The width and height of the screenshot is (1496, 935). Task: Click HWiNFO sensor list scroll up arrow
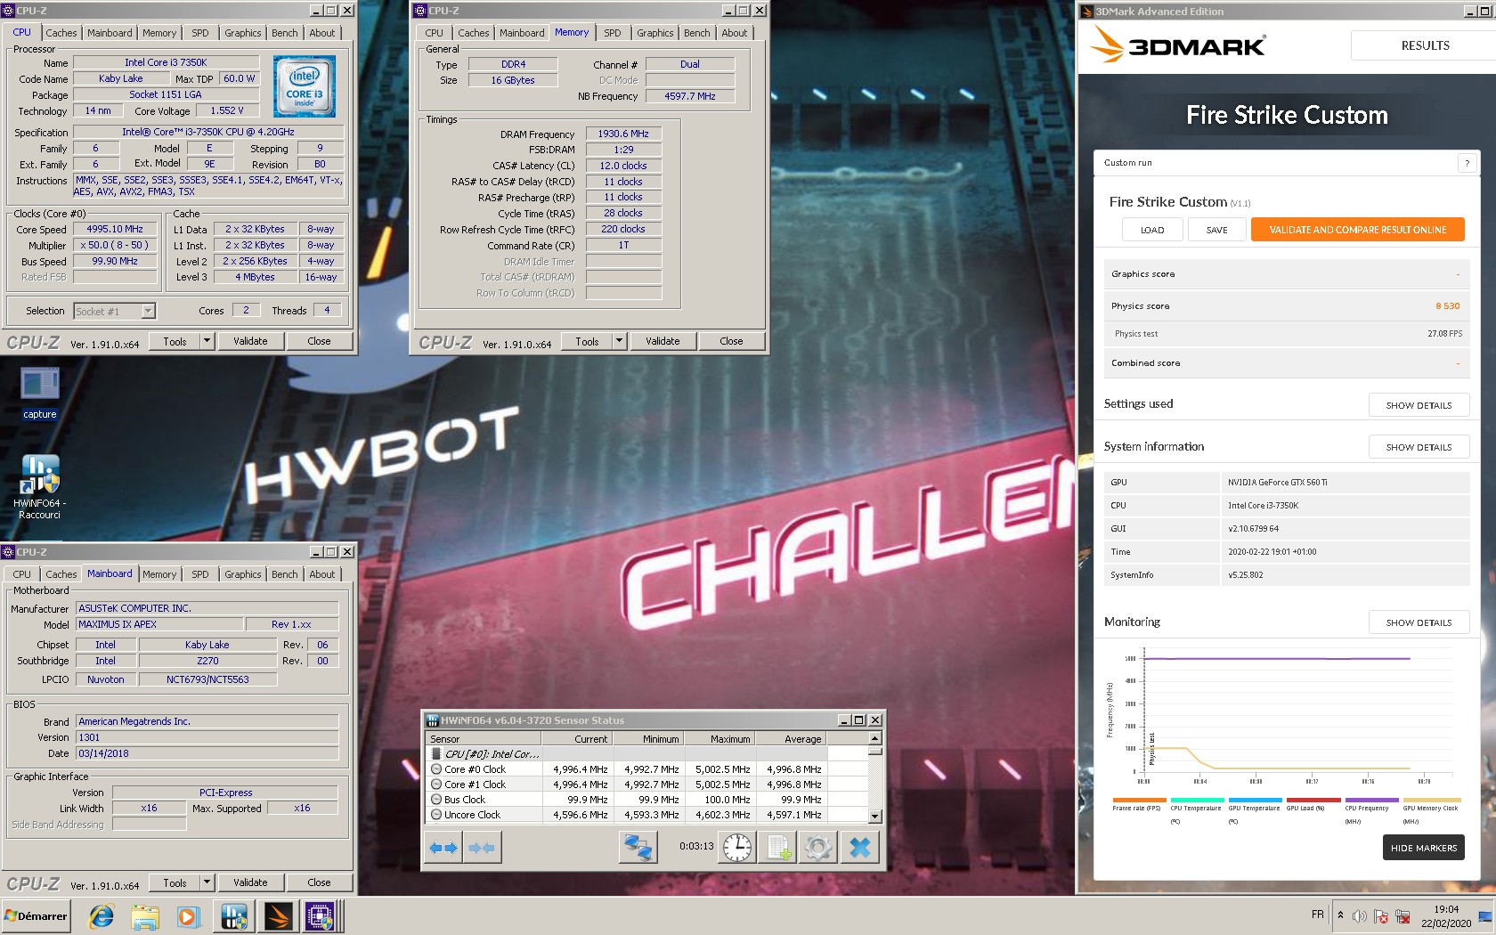(x=874, y=738)
